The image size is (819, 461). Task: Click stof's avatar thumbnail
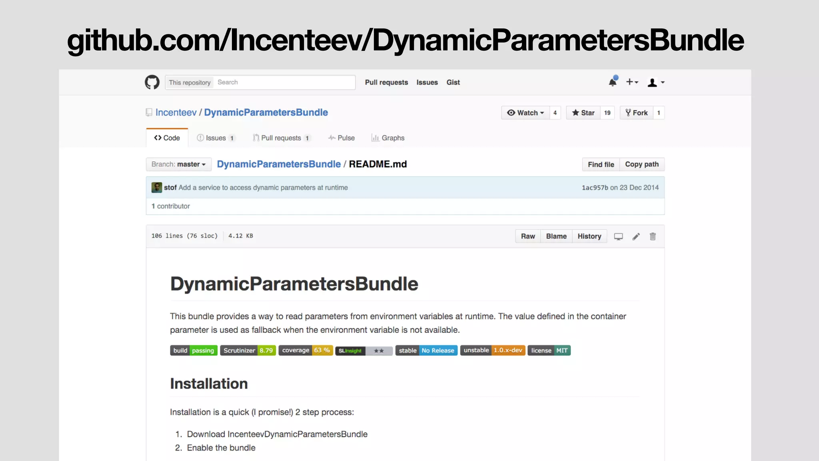(157, 187)
